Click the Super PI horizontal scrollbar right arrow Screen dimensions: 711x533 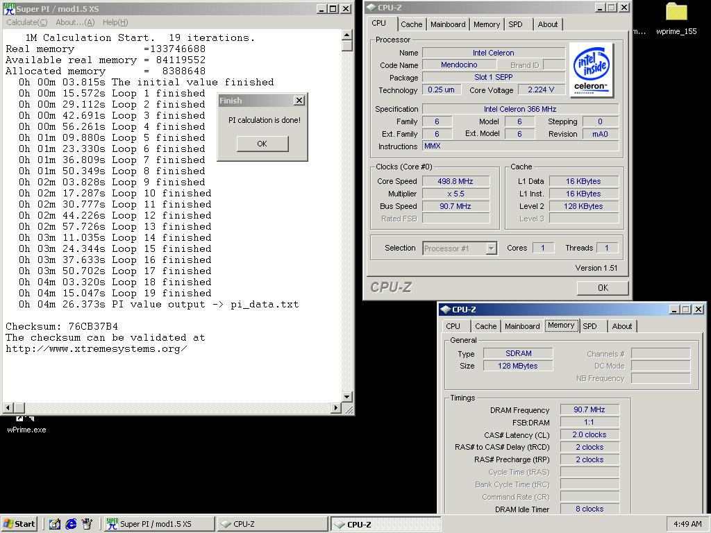(336, 408)
